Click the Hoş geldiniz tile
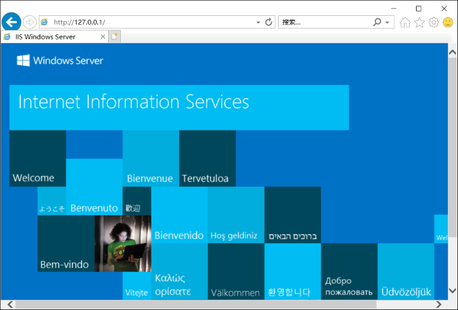Screen dimensions: 458x310 click(x=236, y=215)
